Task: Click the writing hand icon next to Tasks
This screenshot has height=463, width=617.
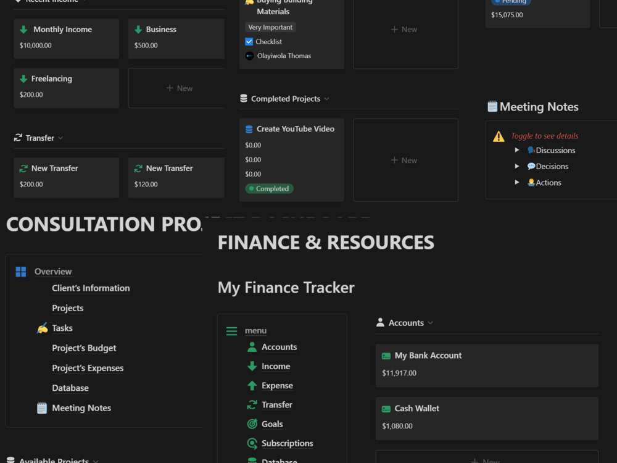Action: coord(42,328)
